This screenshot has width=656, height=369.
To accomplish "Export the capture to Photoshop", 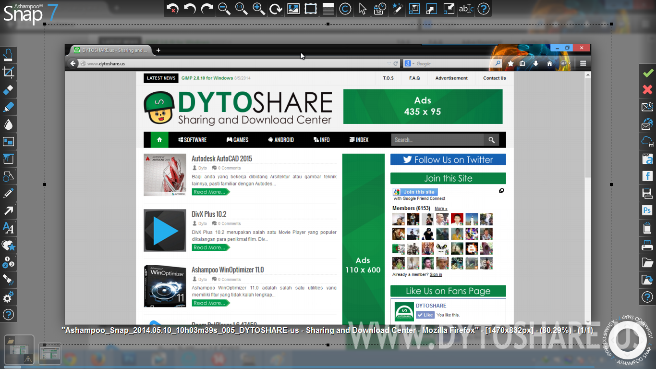I will [648, 211].
